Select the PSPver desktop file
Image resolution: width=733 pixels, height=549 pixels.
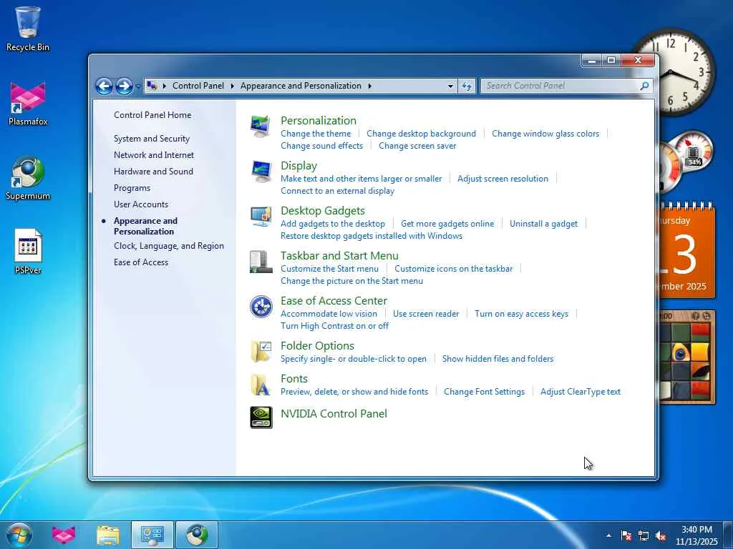[28, 251]
